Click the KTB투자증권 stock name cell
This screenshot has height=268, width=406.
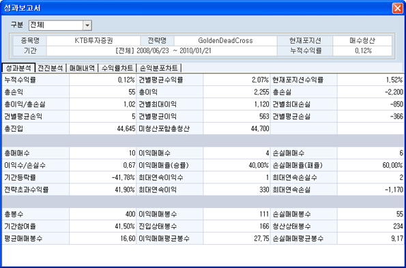click(x=93, y=41)
